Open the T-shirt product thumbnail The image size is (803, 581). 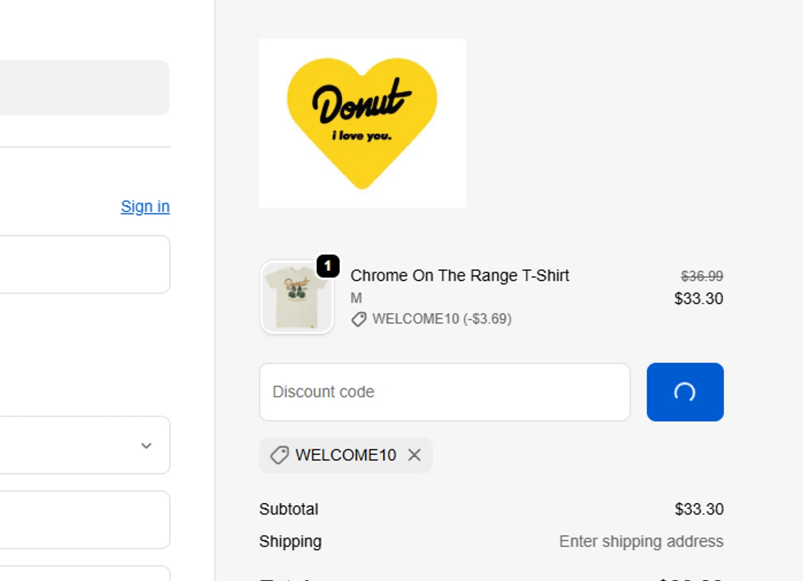(297, 298)
